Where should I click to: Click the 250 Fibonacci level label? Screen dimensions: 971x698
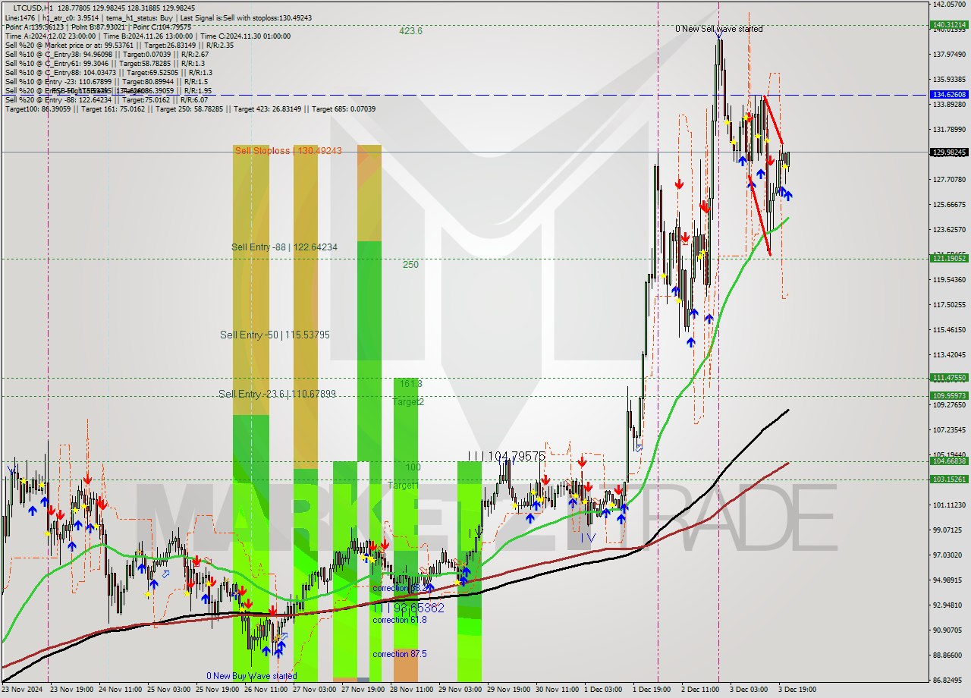pos(410,265)
